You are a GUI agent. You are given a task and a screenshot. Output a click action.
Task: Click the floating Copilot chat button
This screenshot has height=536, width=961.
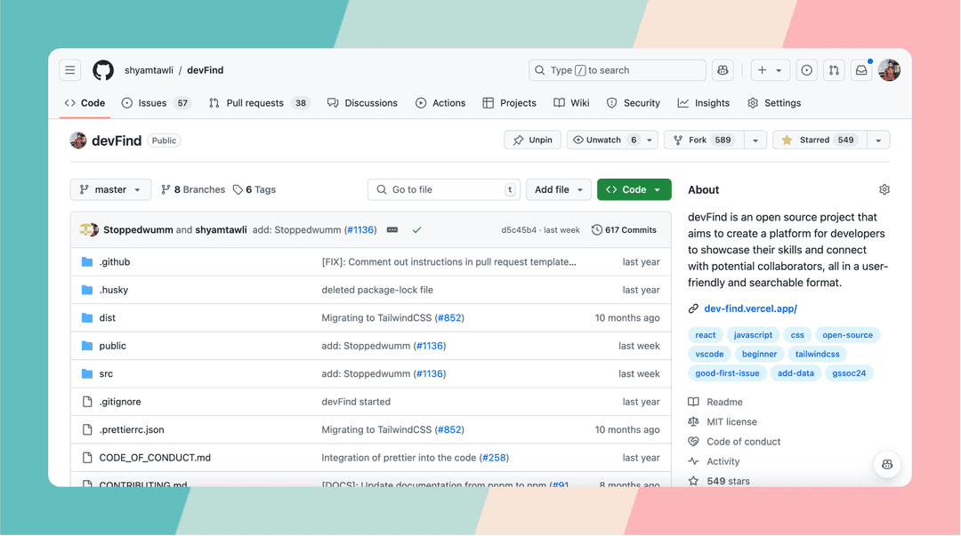click(887, 464)
